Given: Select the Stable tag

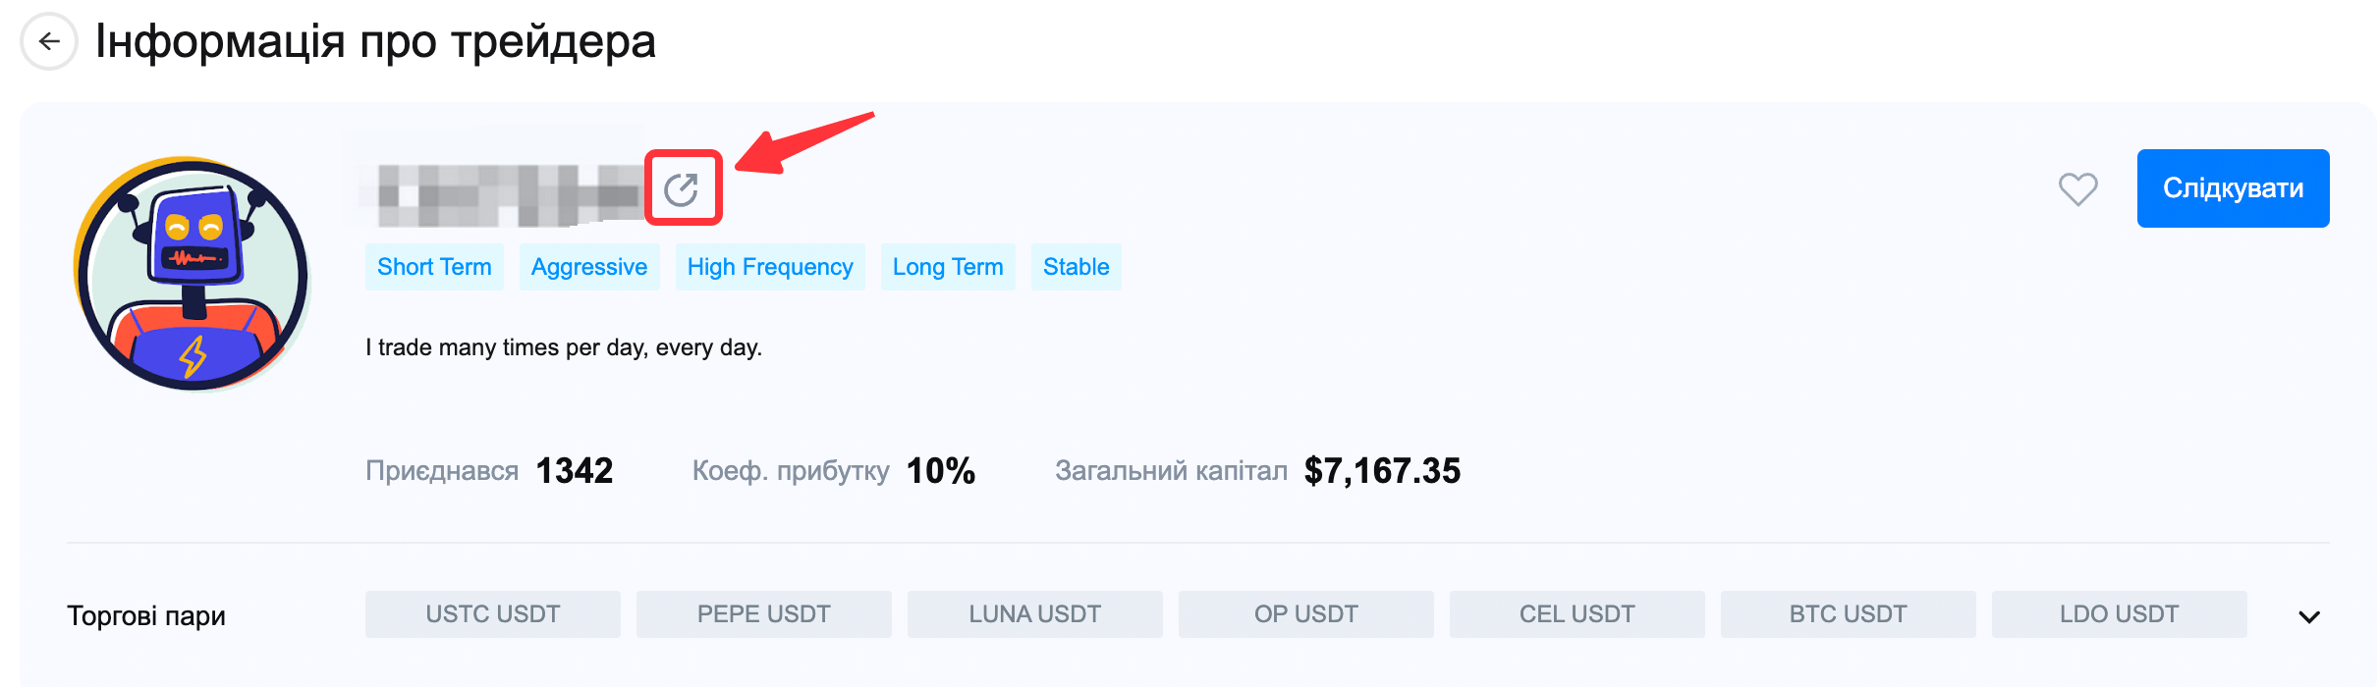Looking at the screenshot, I should coord(1076,267).
